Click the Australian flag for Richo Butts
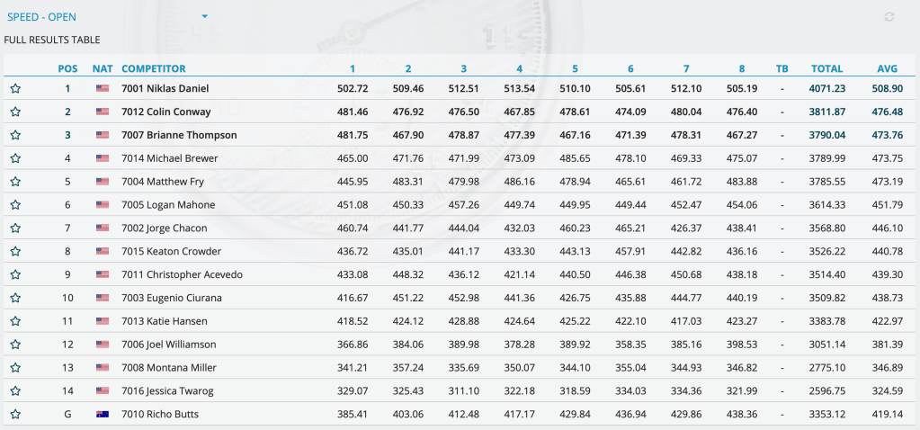This screenshot has width=920, height=430. [103, 415]
